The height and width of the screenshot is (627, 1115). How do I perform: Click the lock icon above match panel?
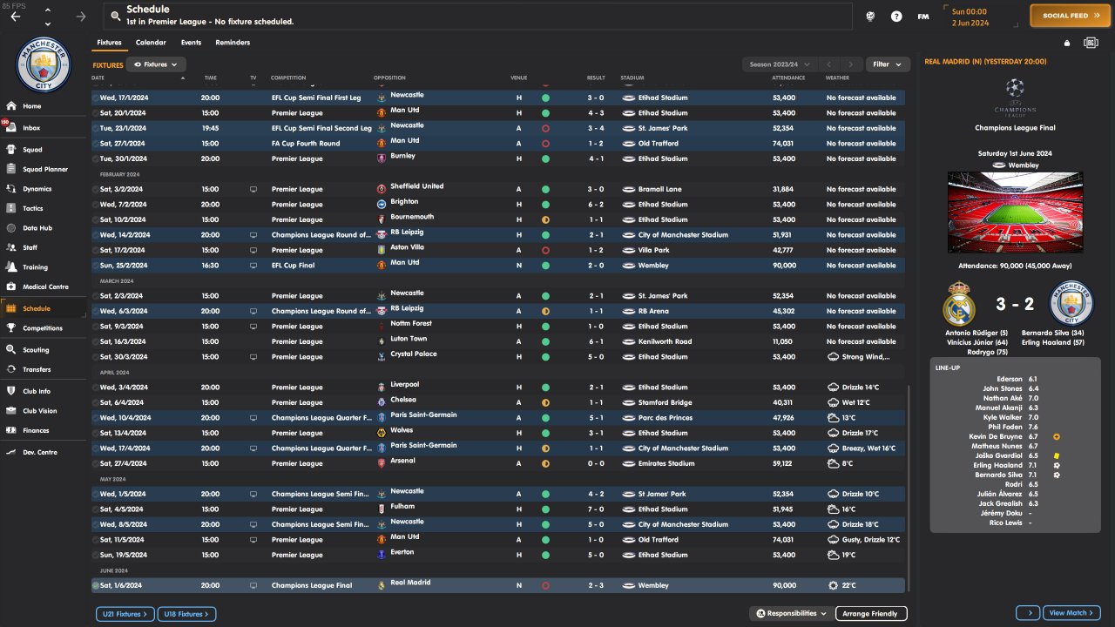[x=1067, y=43]
